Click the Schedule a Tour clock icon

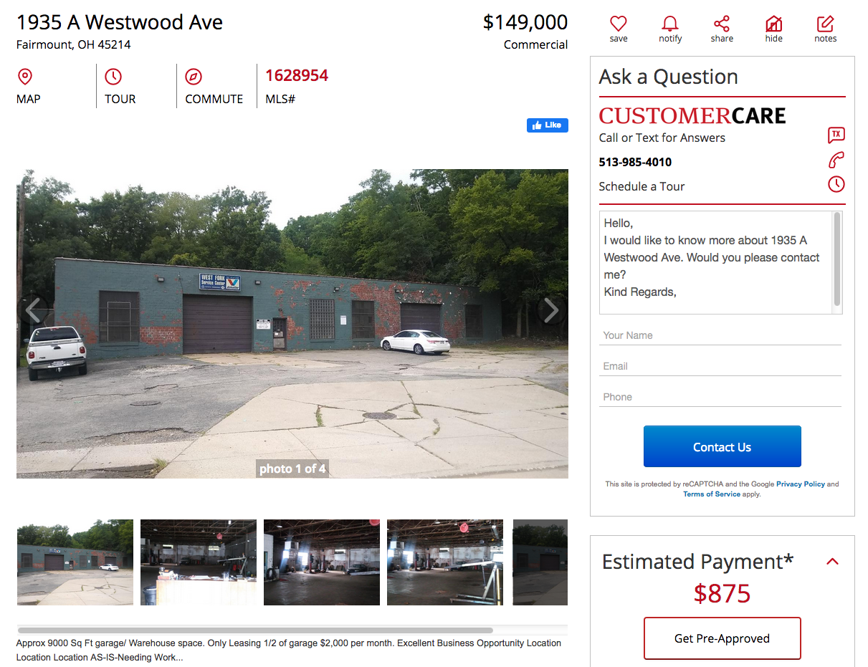coord(836,184)
